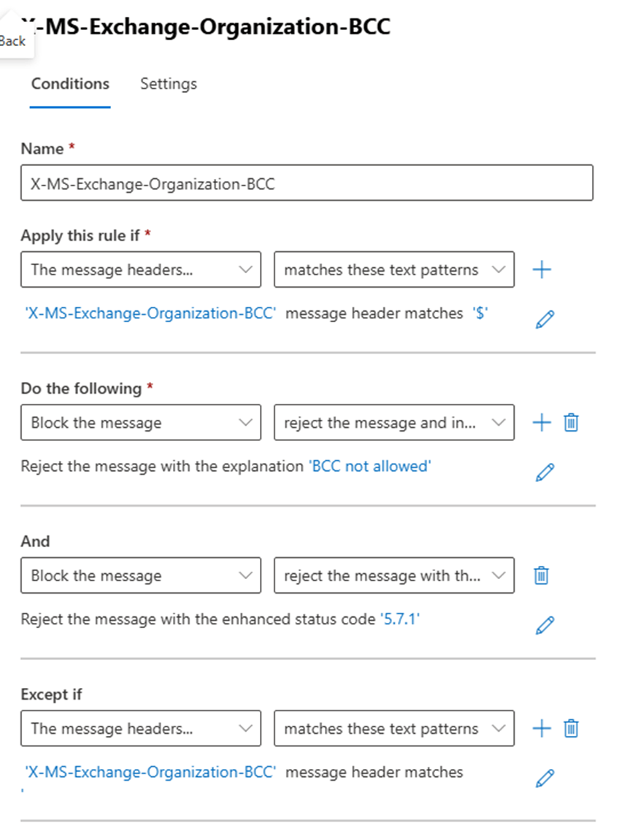Delete the And action using trash icon
Viewport: 630px width, 831px height.
click(x=541, y=575)
